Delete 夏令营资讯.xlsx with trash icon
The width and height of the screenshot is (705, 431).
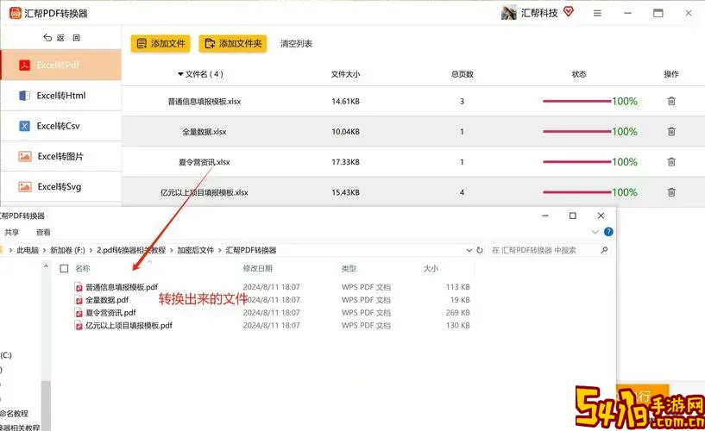pos(671,162)
